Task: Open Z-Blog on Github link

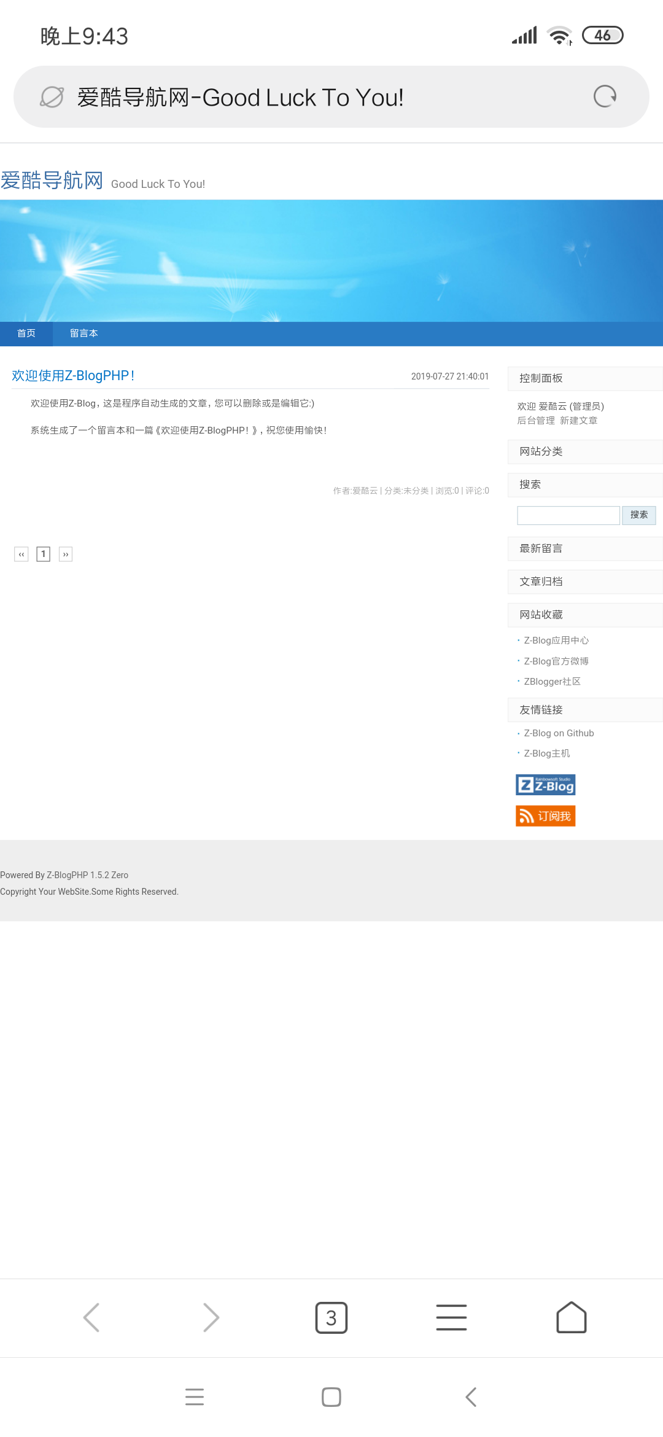Action: [x=559, y=733]
